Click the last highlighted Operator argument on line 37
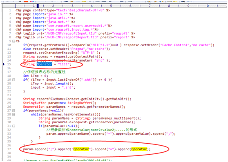The height and width of the screenshot is (162, 228). [139, 149]
